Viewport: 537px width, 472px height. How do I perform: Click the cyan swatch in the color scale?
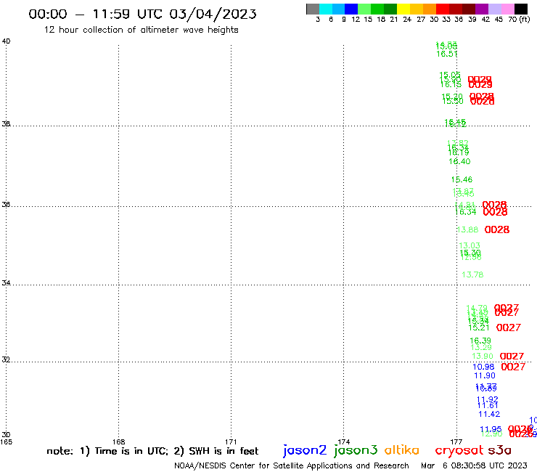[x=326, y=9]
